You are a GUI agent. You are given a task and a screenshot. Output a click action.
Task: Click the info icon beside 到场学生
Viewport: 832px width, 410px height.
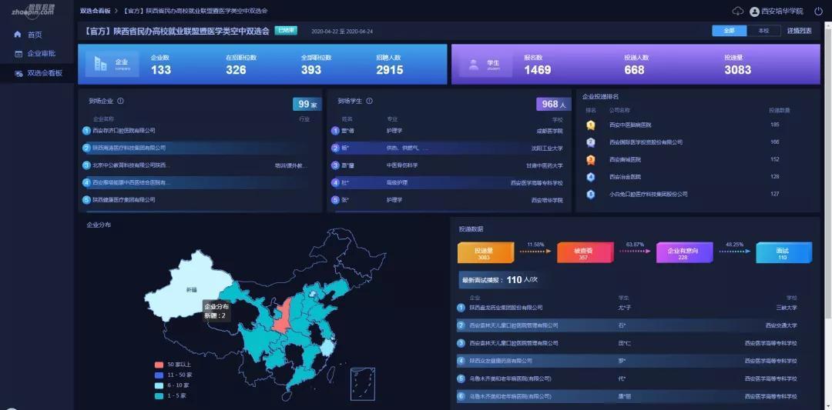[x=370, y=101]
